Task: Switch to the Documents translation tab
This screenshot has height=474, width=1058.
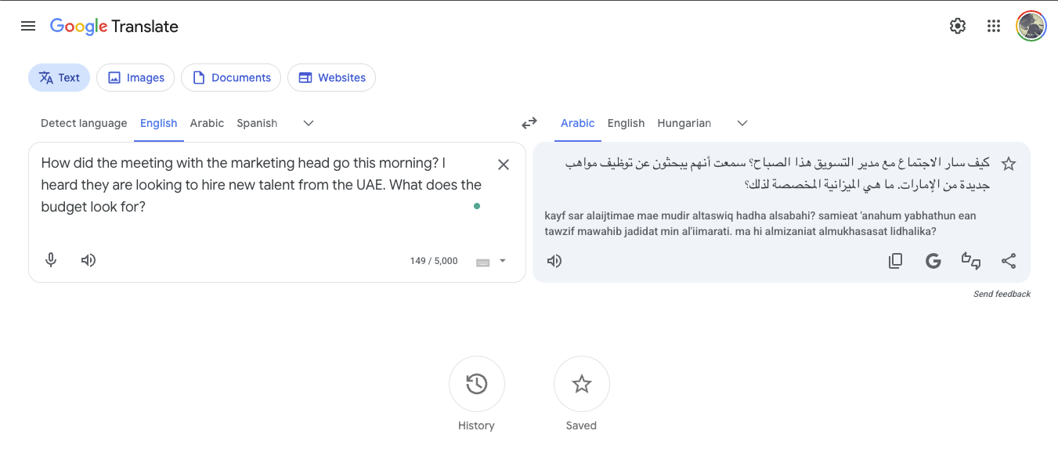Action: point(230,77)
